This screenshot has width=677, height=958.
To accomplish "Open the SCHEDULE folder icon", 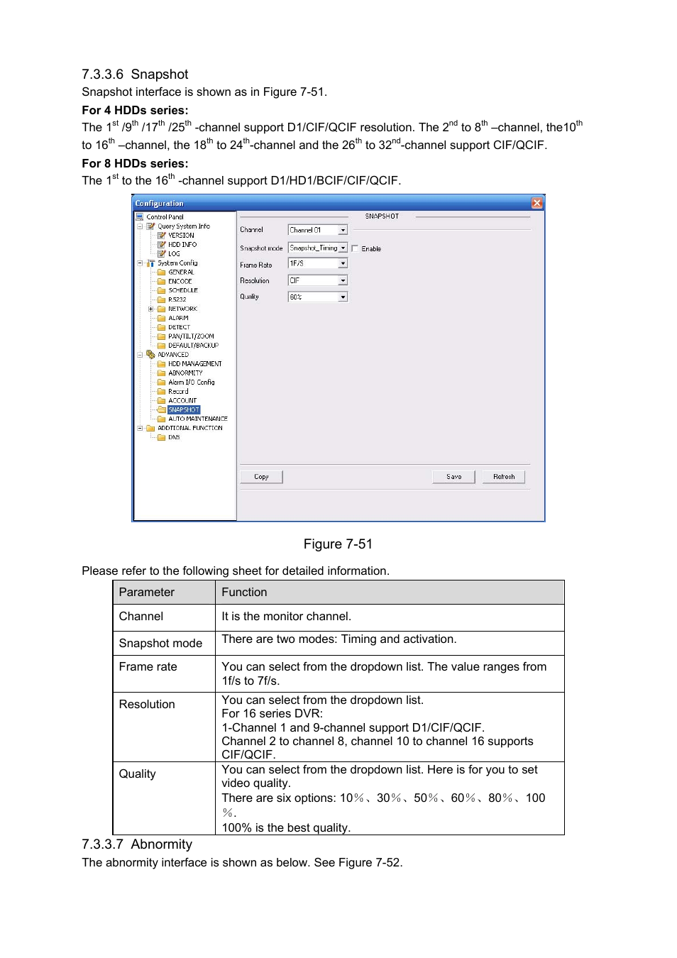I will pyautogui.click(x=162, y=290).
